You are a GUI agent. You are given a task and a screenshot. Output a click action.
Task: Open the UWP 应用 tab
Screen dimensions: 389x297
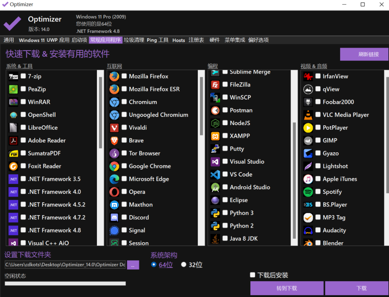tap(58, 40)
